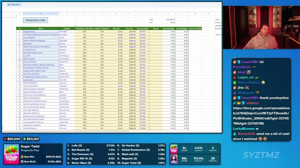Click the Probability of No Bonus header
Image resolution: width=300 pixels, height=168 pixels.
click(x=84, y=29)
